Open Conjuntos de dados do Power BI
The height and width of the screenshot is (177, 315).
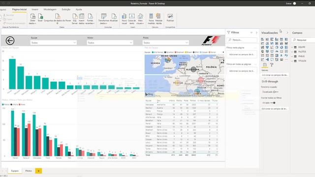pos(58,19)
